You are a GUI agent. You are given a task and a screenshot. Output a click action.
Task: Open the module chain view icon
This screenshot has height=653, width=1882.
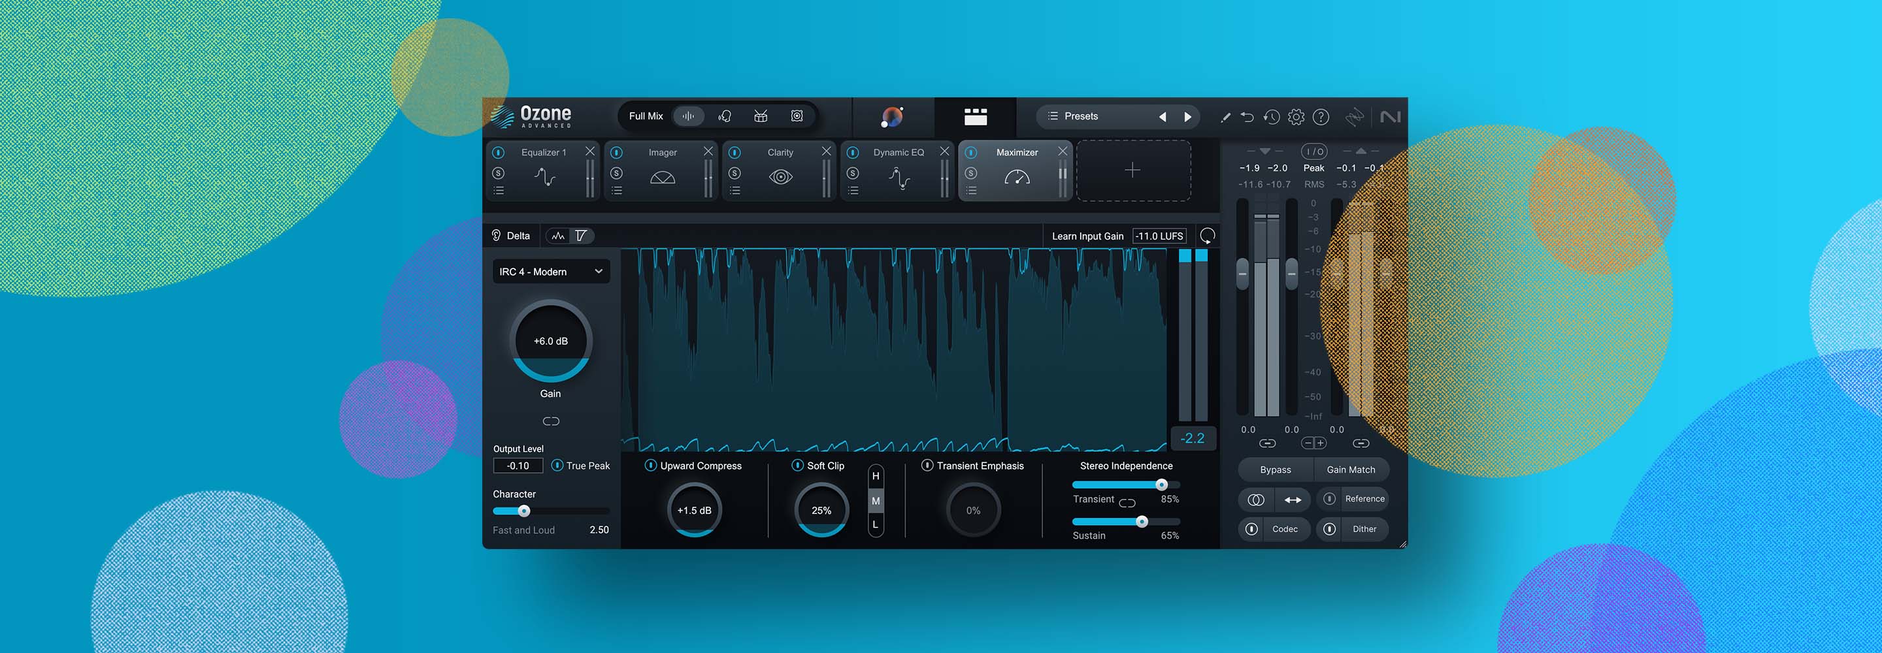click(976, 117)
